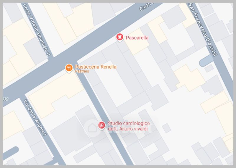Click the San Francesco D'assisi street label

[203, 29]
